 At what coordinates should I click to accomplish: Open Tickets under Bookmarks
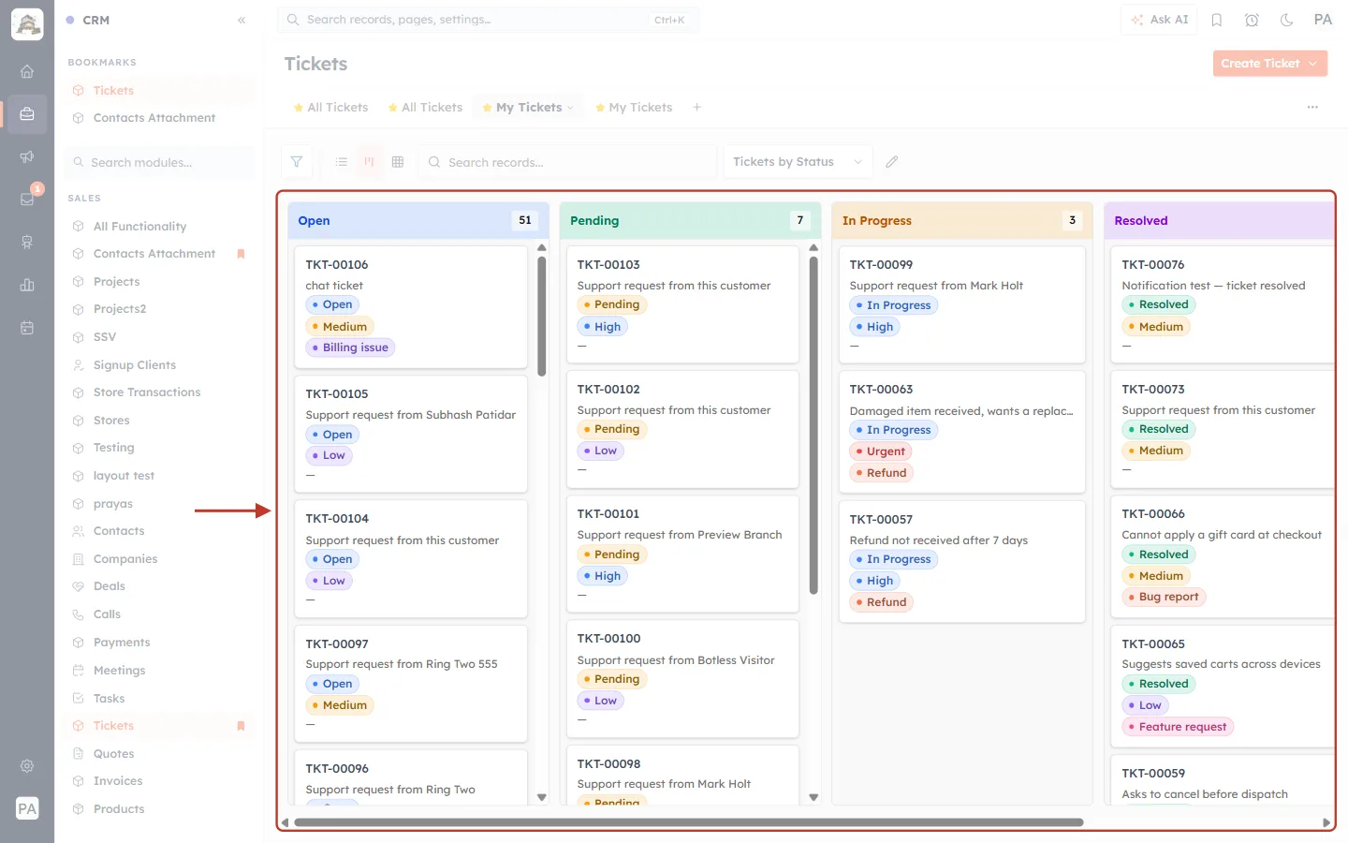(113, 91)
